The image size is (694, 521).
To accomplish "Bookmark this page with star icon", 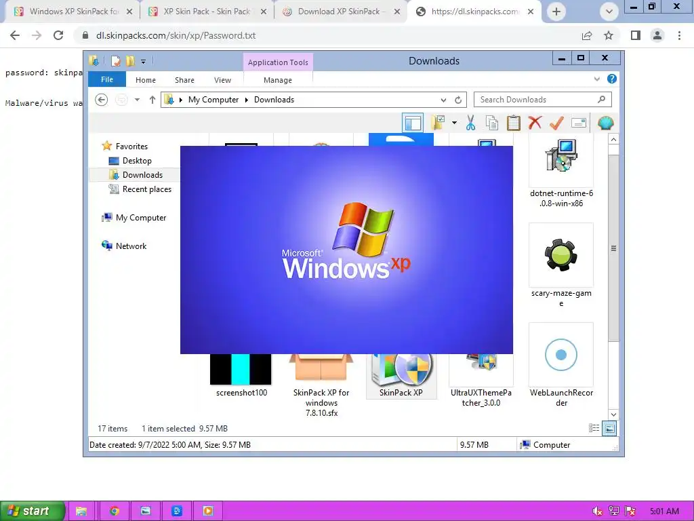I will click(609, 35).
